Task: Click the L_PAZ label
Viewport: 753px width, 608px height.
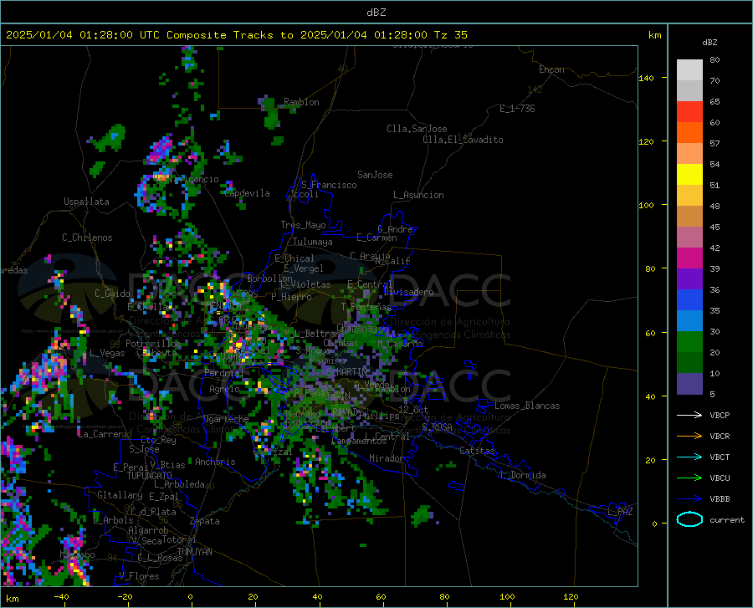Action: coord(620,512)
